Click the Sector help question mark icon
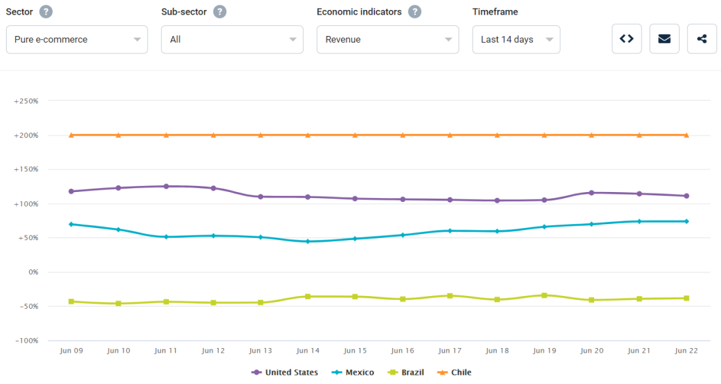This screenshot has height=384, width=721. coord(45,12)
